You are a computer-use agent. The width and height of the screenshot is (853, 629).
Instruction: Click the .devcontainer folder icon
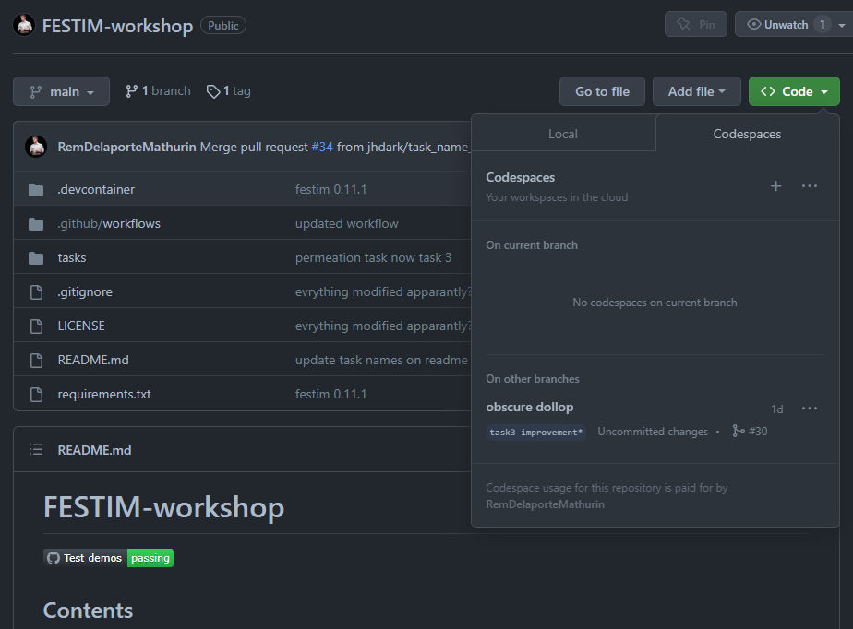coord(36,189)
